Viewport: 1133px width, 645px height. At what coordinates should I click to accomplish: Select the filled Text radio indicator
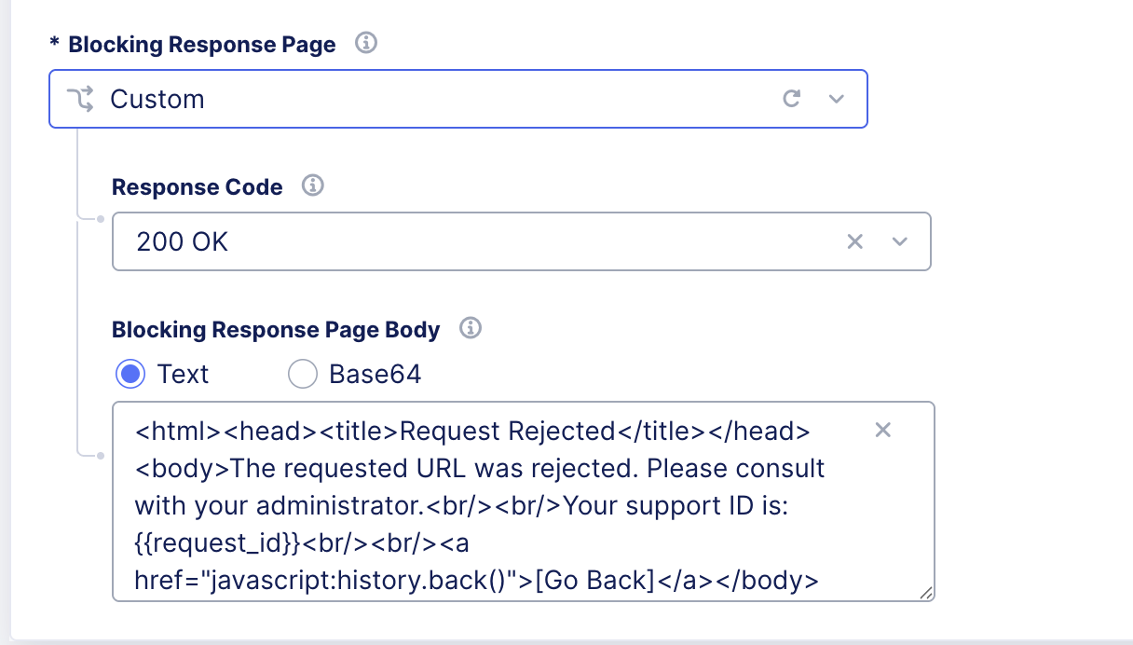pyautogui.click(x=131, y=374)
